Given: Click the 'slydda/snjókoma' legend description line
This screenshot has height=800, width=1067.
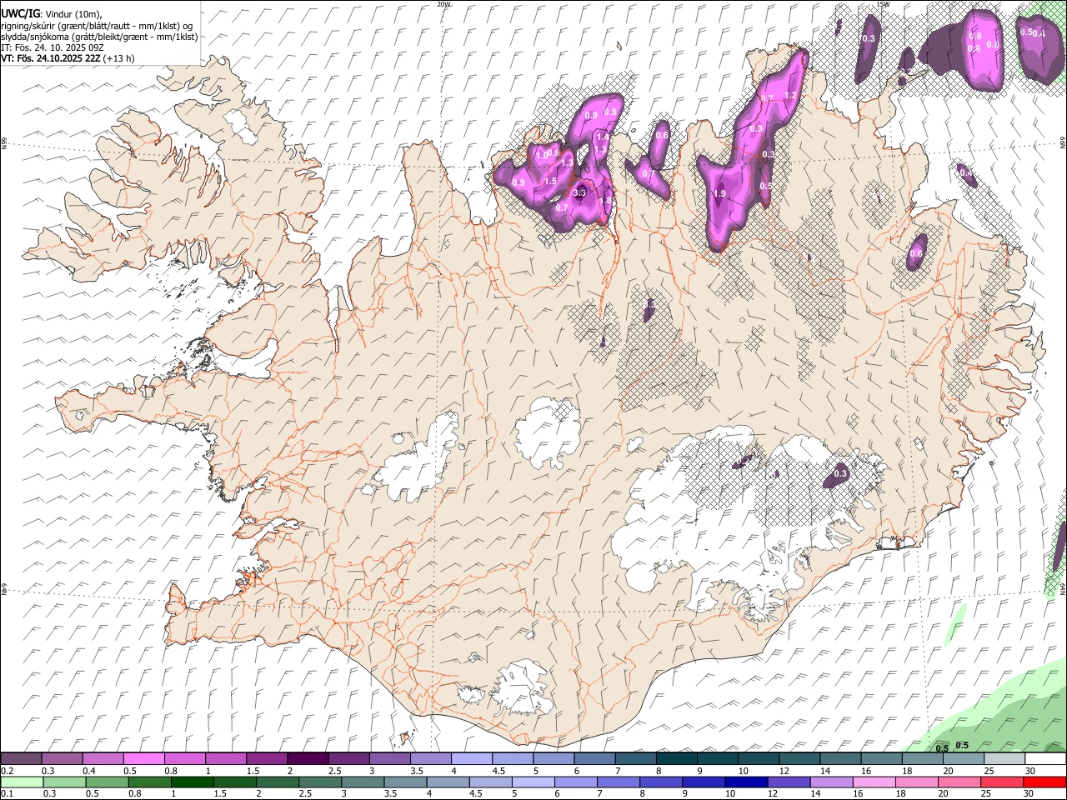Looking at the screenshot, I should click(98, 37).
